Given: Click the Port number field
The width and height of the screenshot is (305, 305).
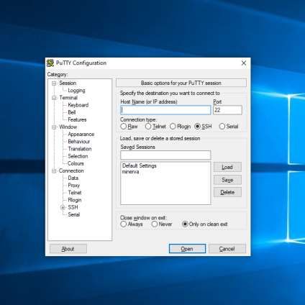Looking at the screenshot, I should click(227, 110).
